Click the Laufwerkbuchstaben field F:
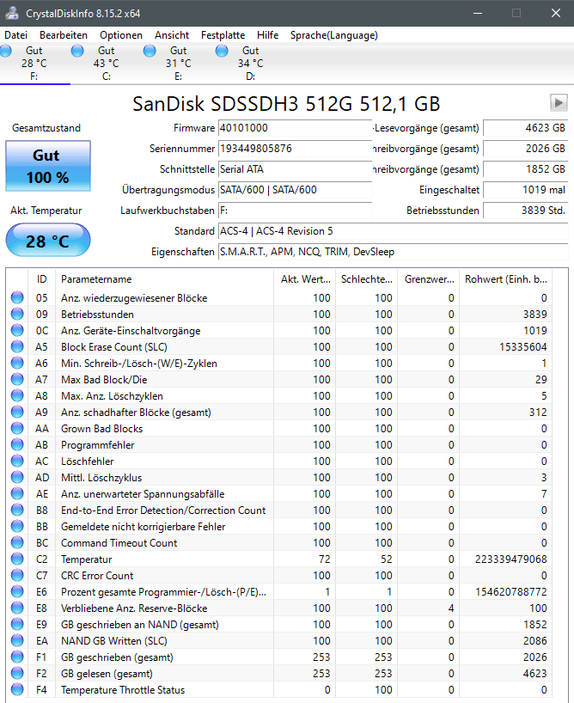This screenshot has width=574, height=703. [x=295, y=211]
